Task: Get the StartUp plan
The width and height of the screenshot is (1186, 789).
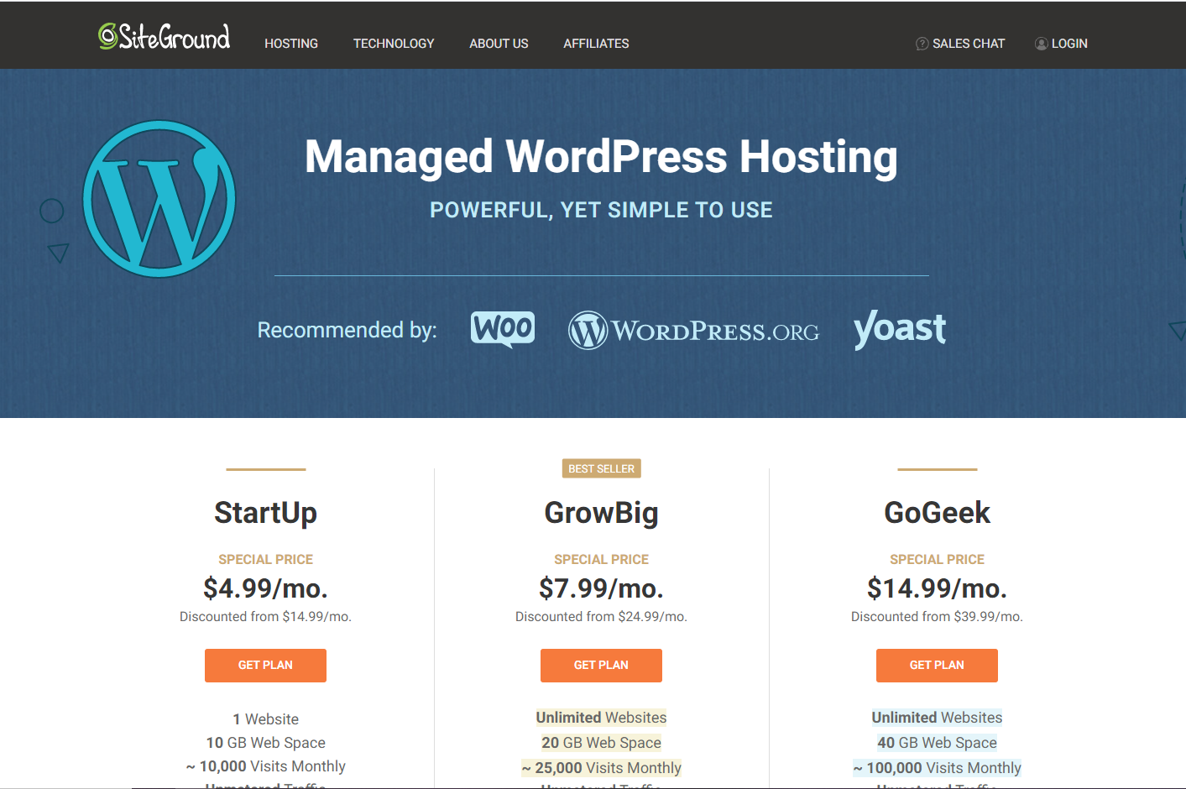Action: (x=265, y=665)
